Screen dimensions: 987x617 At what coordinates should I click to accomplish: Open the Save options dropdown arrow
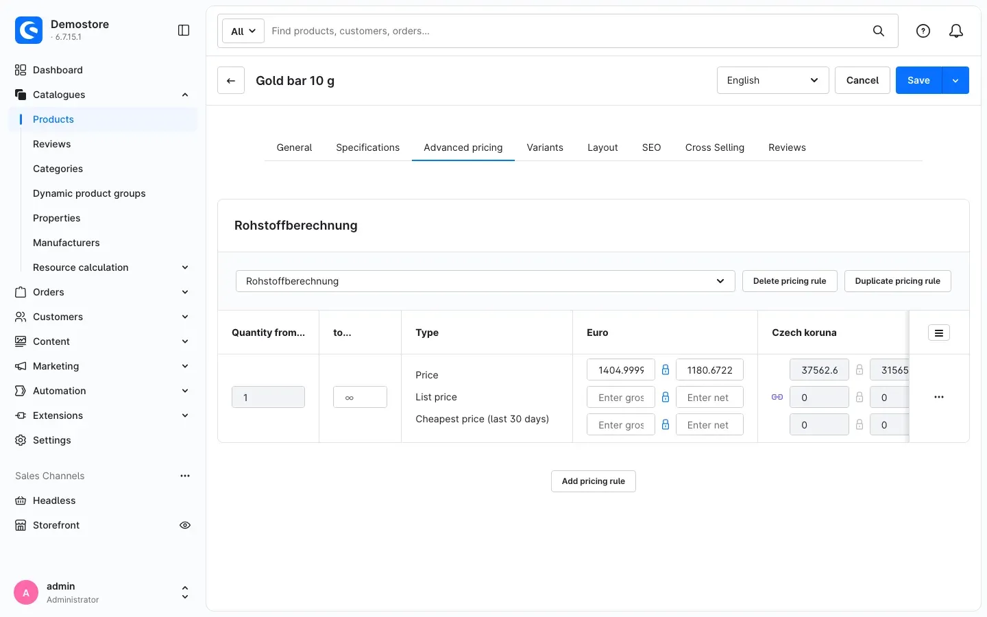coord(955,80)
